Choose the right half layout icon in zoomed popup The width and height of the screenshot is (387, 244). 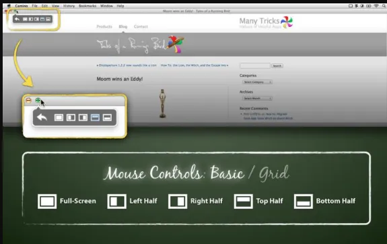pos(83,118)
